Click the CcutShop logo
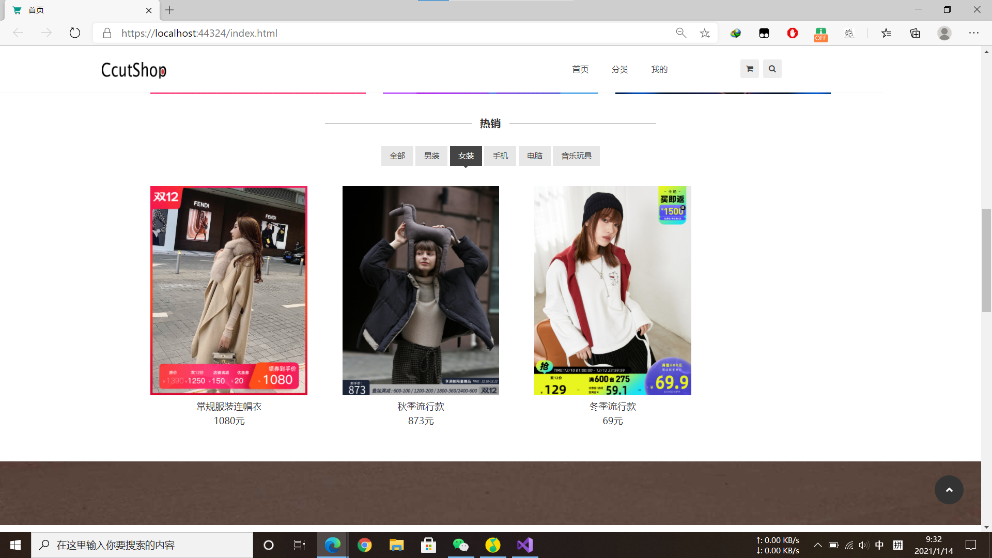The width and height of the screenshot is (992, 558). [x=134, y=70]
